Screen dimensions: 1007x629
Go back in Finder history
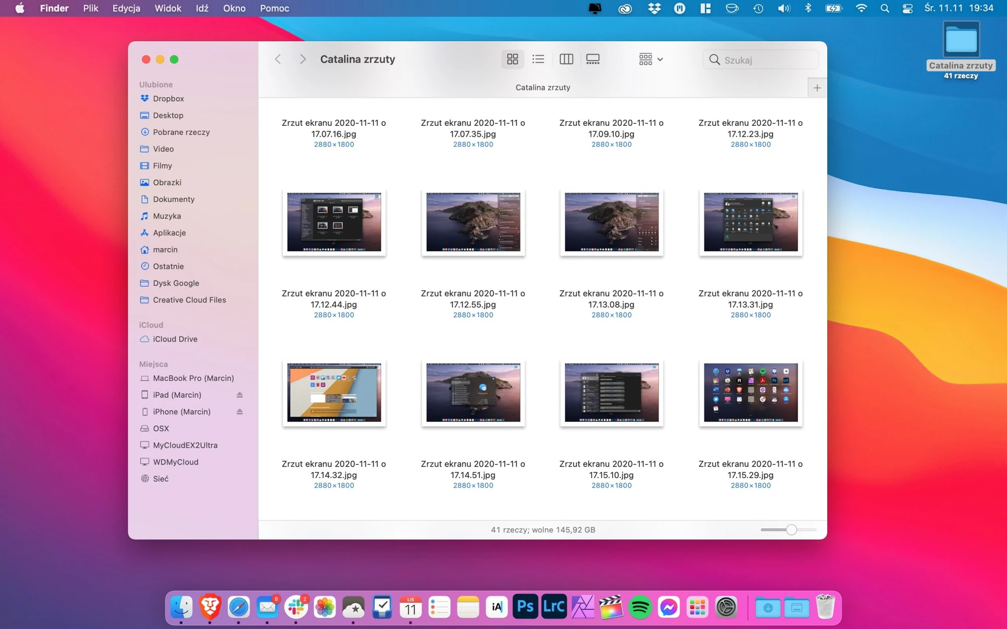tap(278, 59)
